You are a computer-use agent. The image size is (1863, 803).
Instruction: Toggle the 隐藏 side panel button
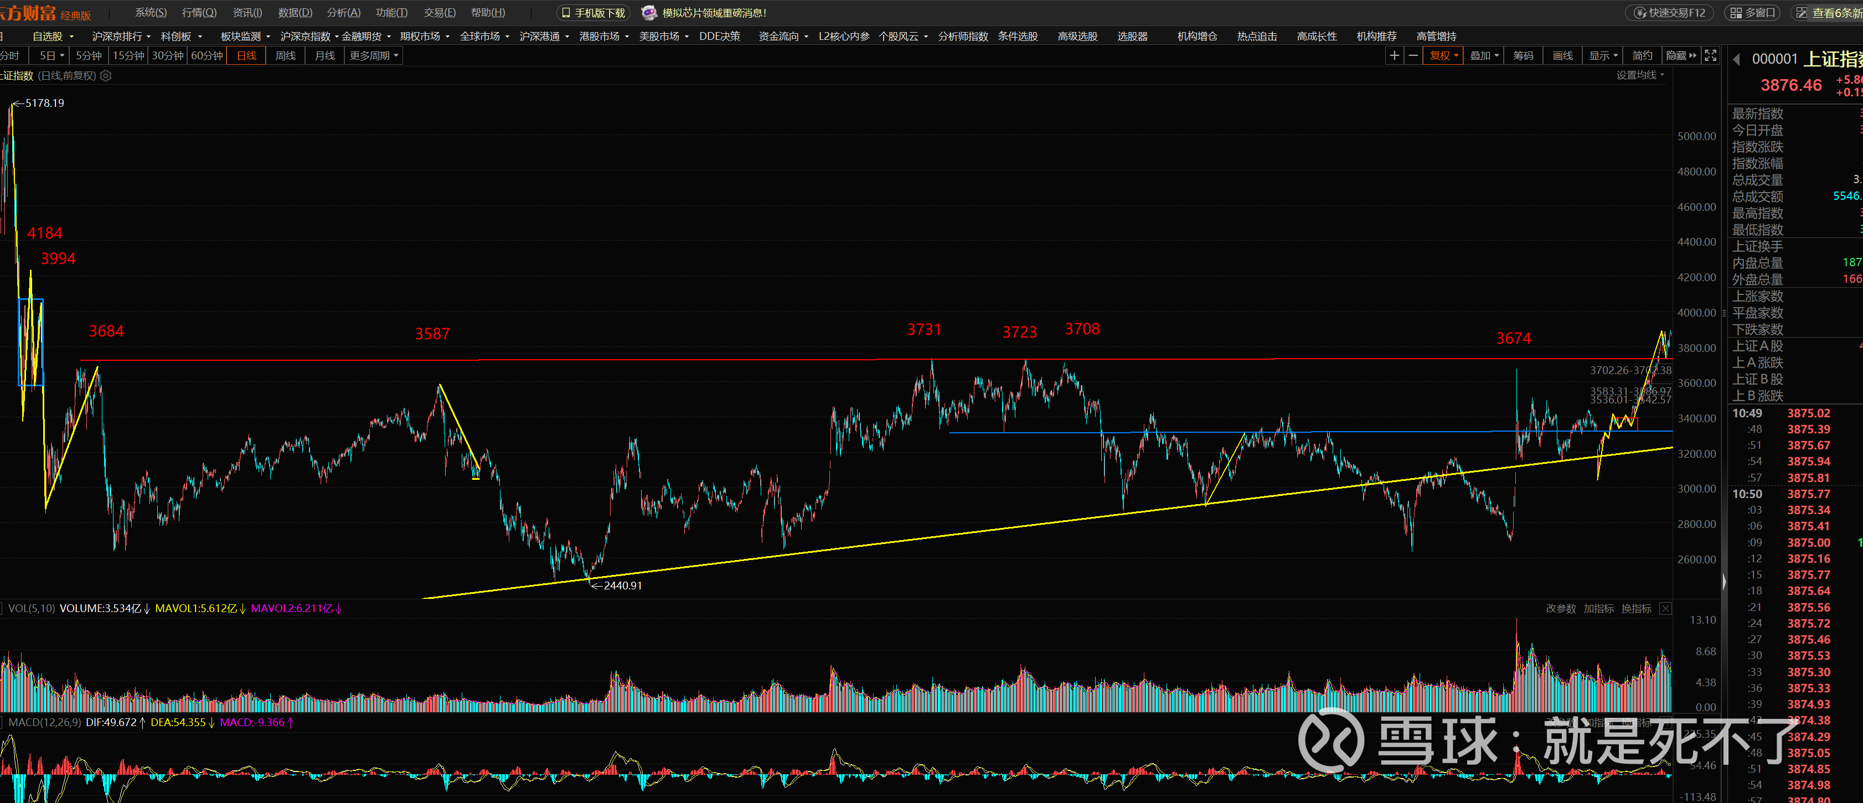[x=1681, y=56]
